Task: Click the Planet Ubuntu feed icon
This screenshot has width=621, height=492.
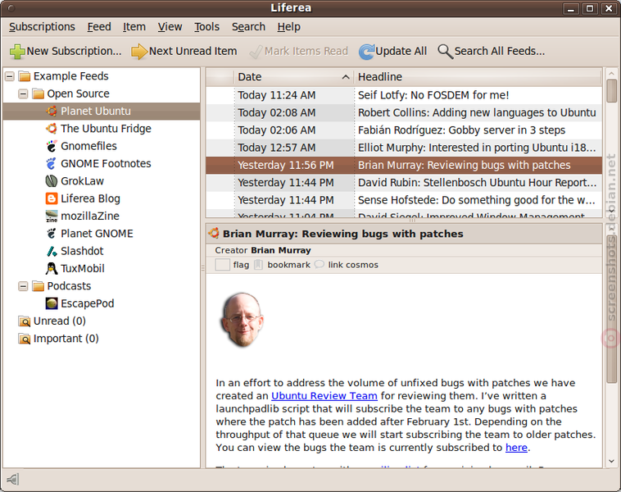Action: point(52,111)
